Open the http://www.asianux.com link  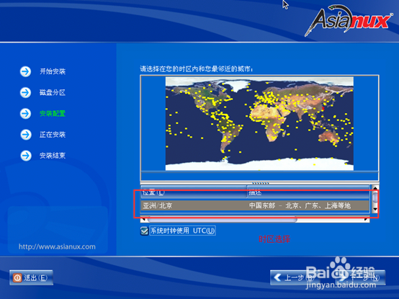(57, 246)
